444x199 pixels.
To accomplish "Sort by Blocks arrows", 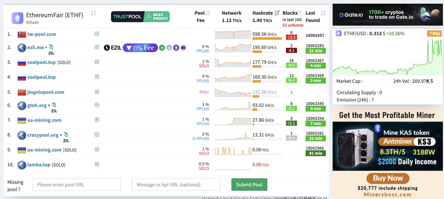I will click(300, 13).
